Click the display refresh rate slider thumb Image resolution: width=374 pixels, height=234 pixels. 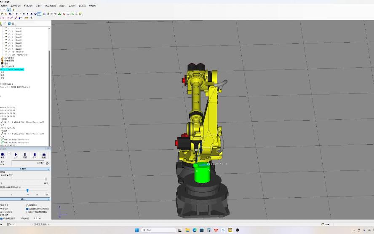pos(27,190)
